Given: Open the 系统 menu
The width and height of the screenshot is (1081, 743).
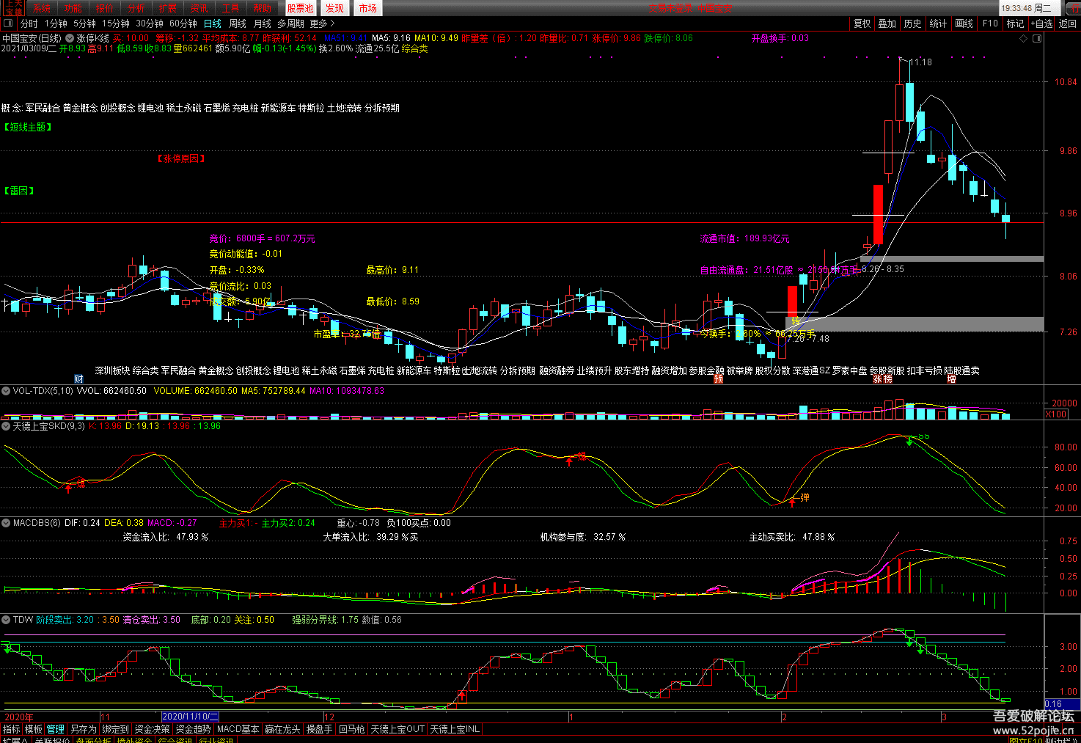Looking at the screenshot, I should (x=42, y=8).
